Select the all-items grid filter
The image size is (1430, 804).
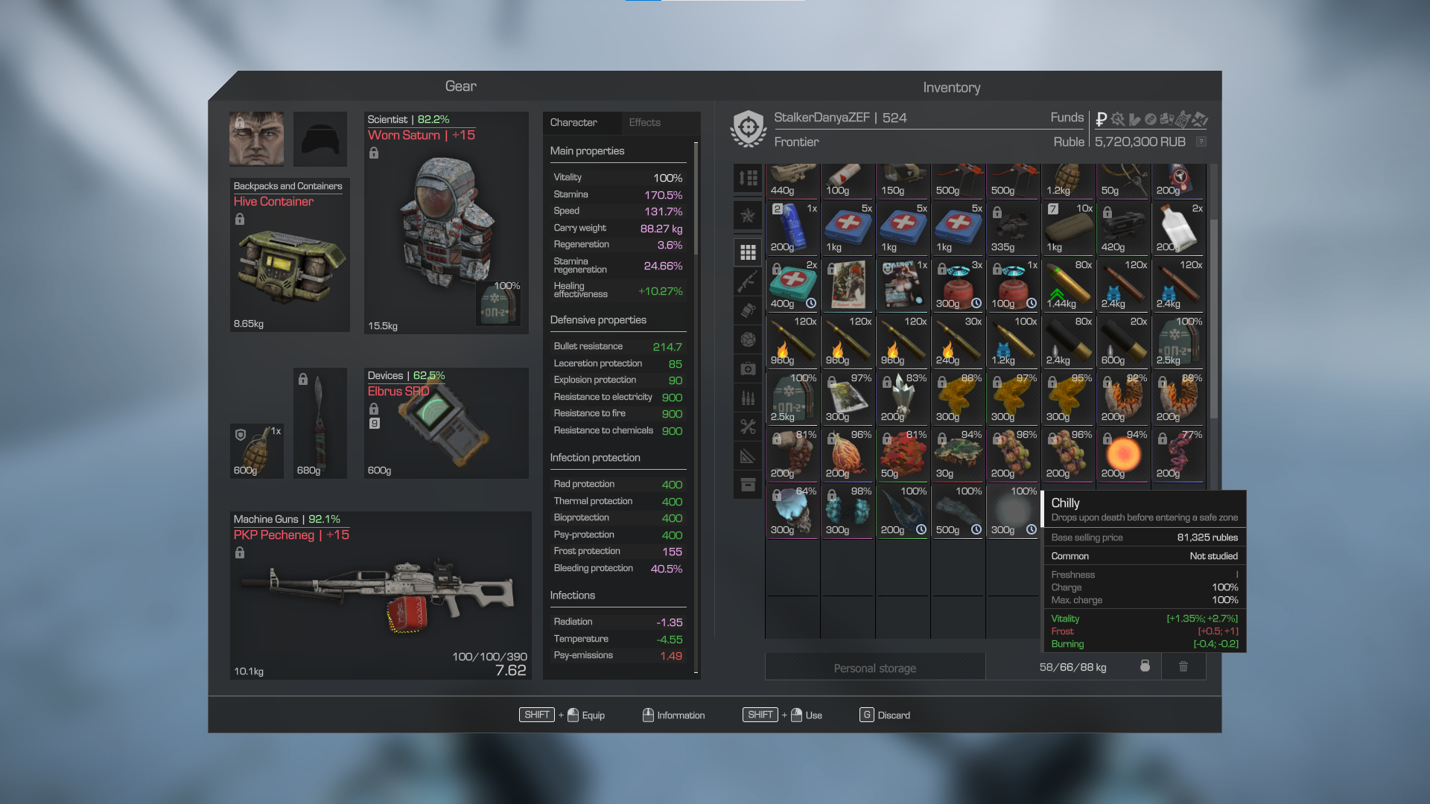[748, 252]
